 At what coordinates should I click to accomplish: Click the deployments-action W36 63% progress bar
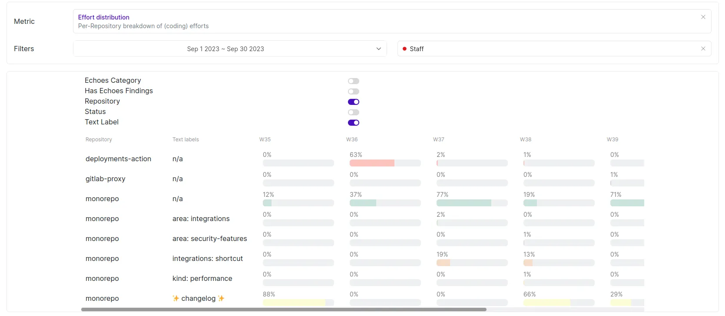(385, 163)
